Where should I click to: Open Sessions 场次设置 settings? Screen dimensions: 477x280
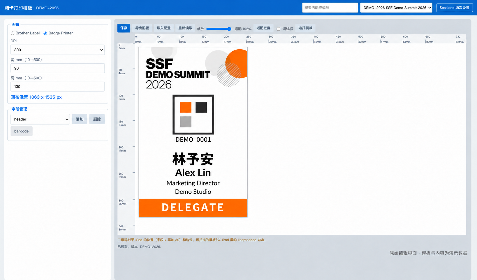tap(454, 8)
